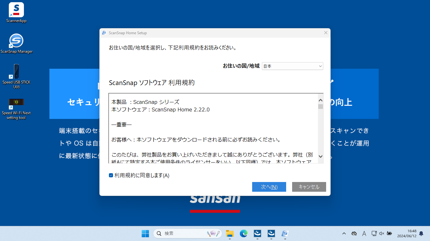Viewport: 430px width, 241px height.
Task: Close the ScanSnap Home Setup dialog
Action: (326, 33)
